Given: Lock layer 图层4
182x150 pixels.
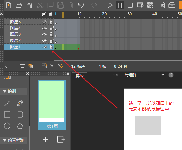Looking at the screenshot, I should point(52,28).
